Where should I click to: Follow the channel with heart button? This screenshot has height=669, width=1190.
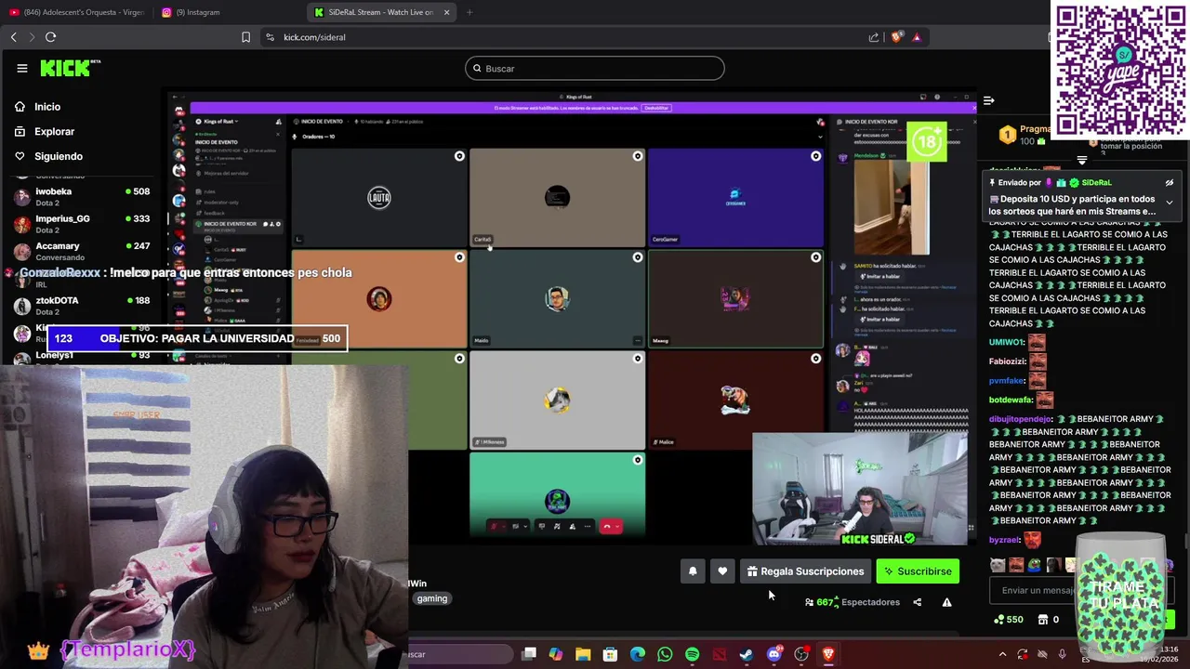722,571
